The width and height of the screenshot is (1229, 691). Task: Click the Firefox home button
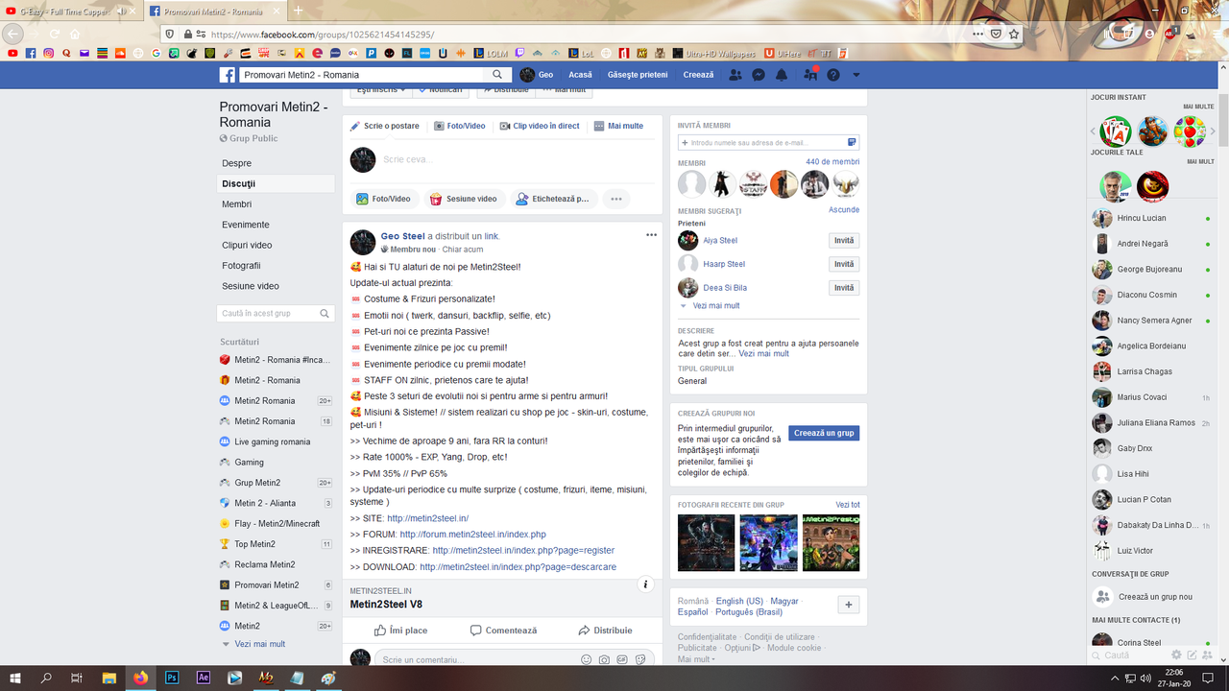pos(75,34)
